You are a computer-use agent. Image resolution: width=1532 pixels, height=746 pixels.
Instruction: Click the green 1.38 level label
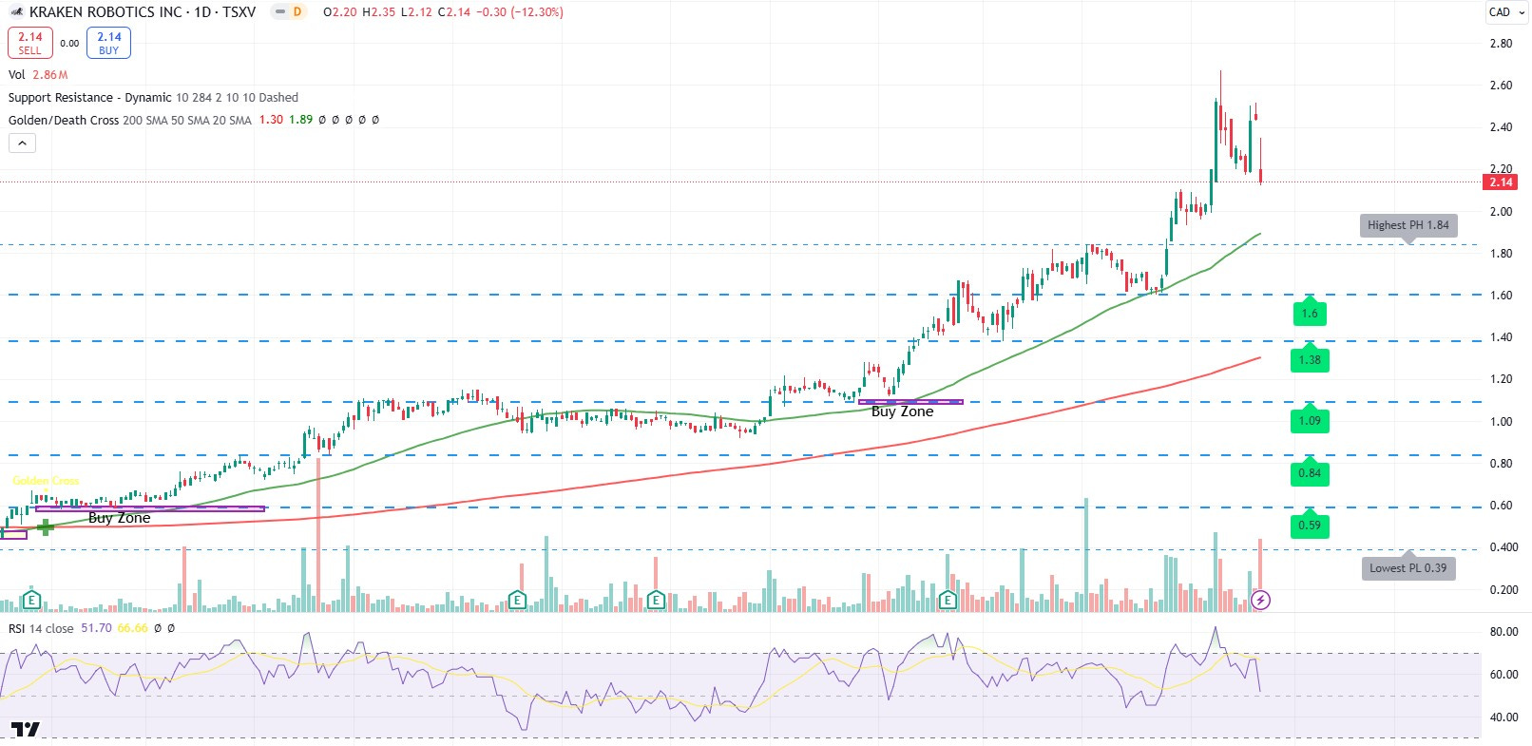[x=1310, y=360]
